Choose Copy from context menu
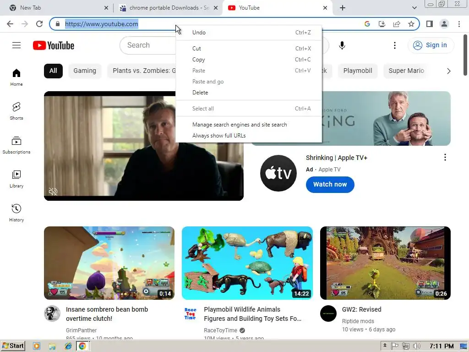This screenshot has height=352, width=469. (x=249, y=60)
